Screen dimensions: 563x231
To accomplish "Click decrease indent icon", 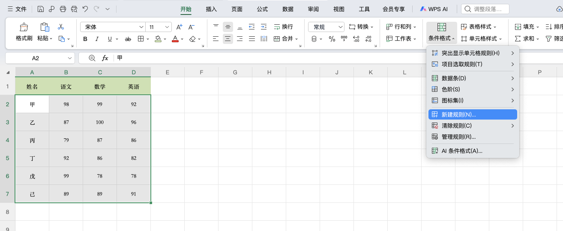I will (x=252, y=27).
